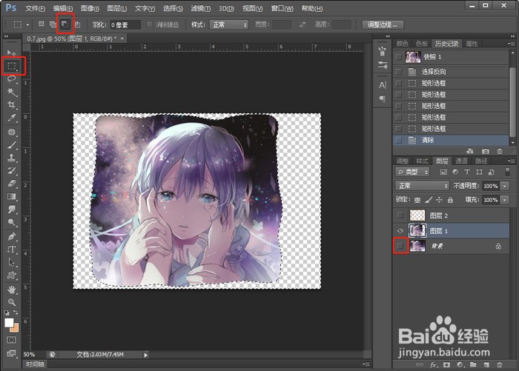
Task: Show the 背景 layer visibility
Action: (400, 246)
